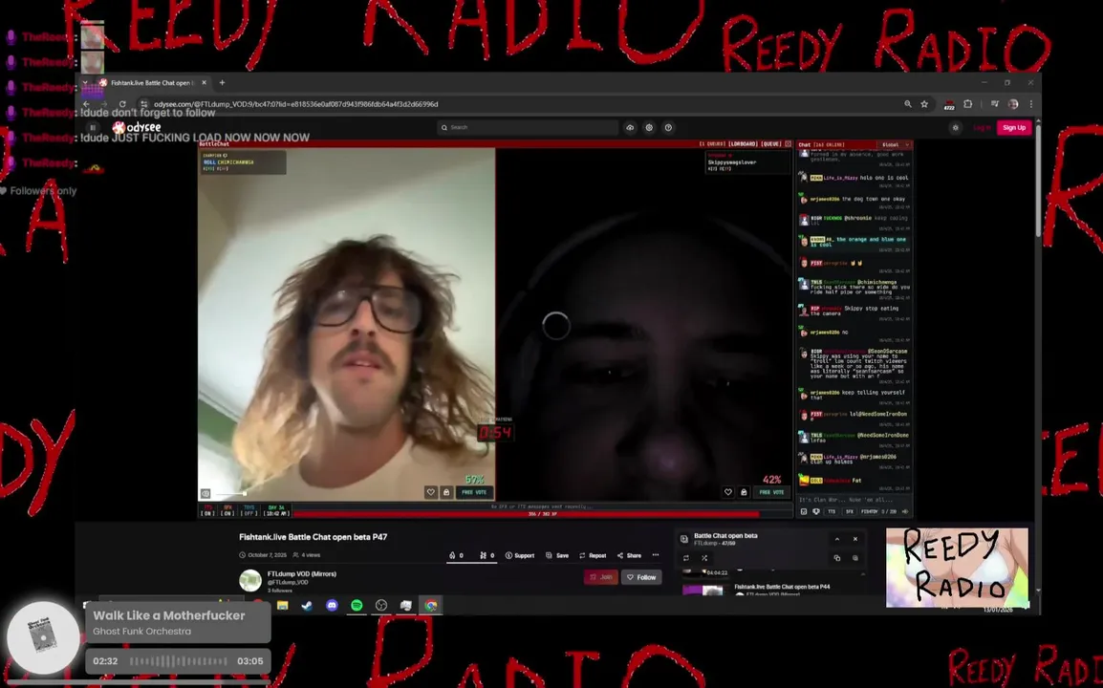The height and width of the screenshot is (688, 1103).
Task: Open the three-dot more options under video
Action: (656, 555)
